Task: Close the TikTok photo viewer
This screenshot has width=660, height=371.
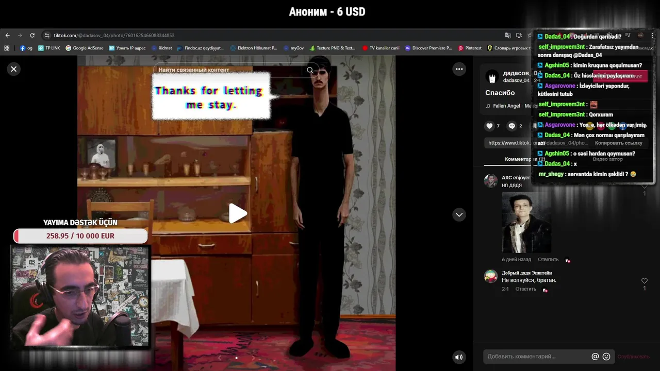Action: pyautogui.click(x=14, y=69)
